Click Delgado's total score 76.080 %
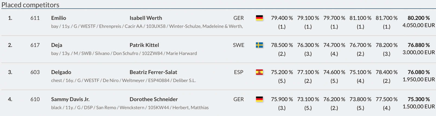436x116 pixels. [419, 72]
